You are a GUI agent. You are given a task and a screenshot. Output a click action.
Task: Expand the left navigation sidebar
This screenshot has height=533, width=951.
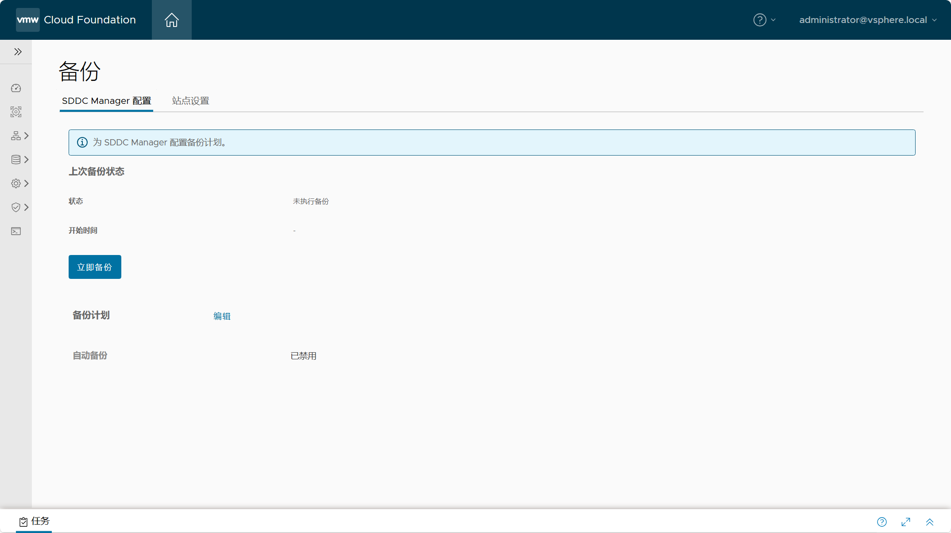coord(18,52)
